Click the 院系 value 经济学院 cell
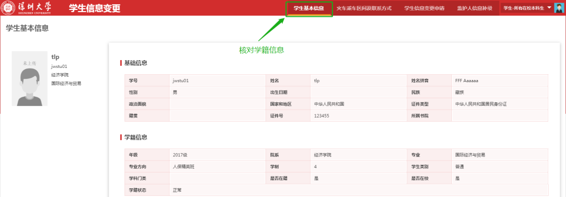Viewport: 566px width, 197px height. 358,155
